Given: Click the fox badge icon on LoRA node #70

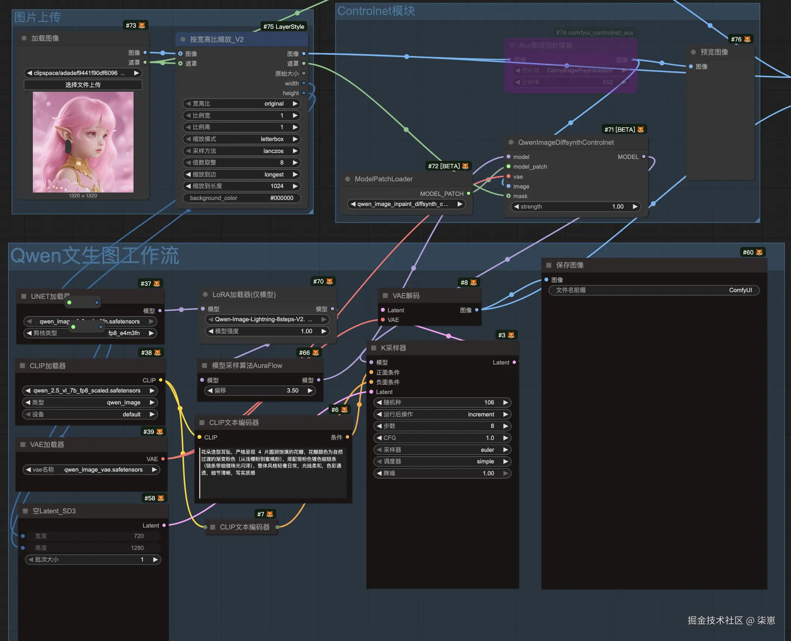Looking at the screenshot, I should tap(329, 281).
